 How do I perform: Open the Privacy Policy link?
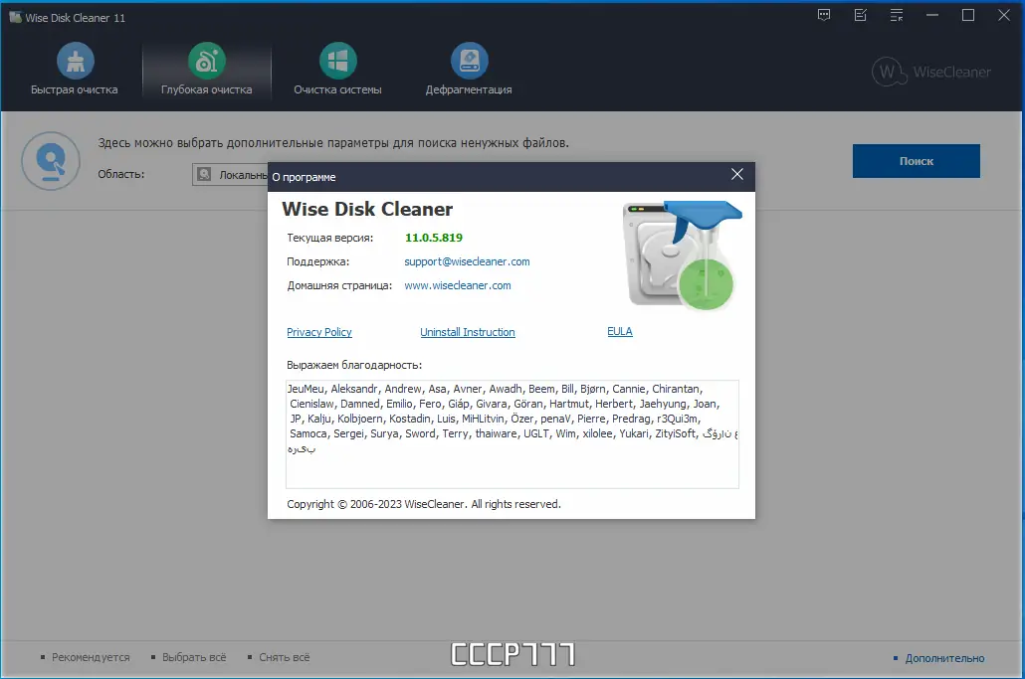tap(319, 332)
